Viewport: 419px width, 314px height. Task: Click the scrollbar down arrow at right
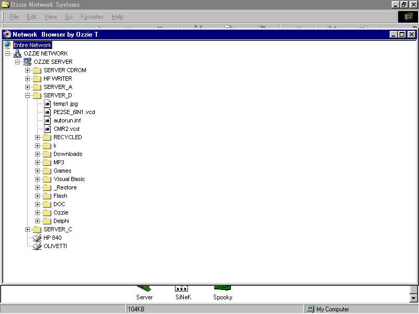(x=414, y=298)
